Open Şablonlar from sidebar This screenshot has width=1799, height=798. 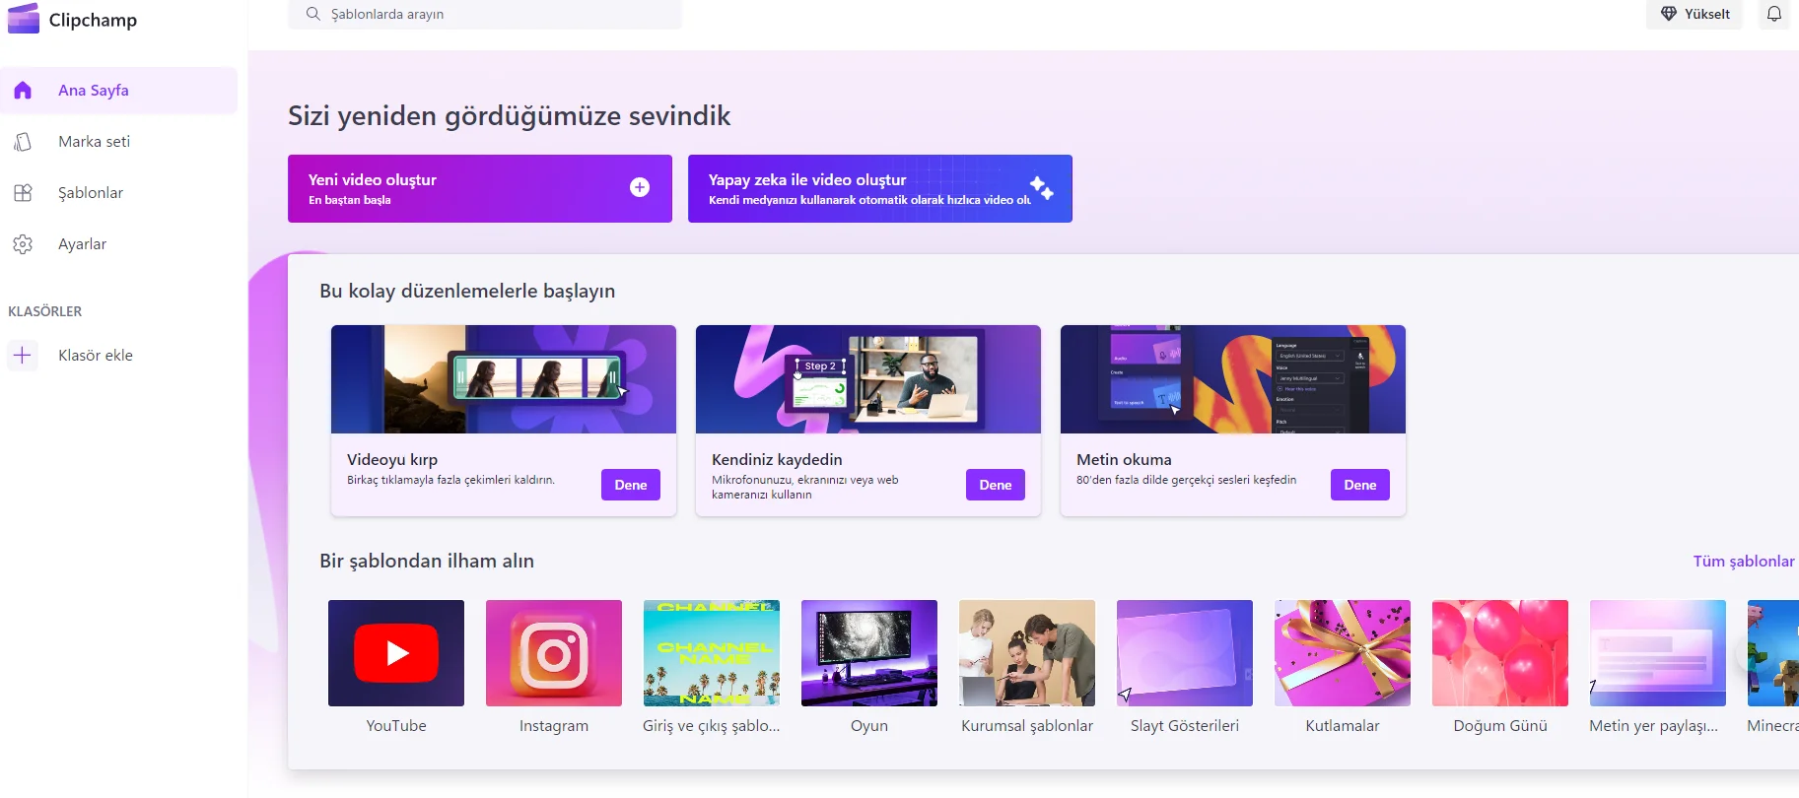coord(119,193)
